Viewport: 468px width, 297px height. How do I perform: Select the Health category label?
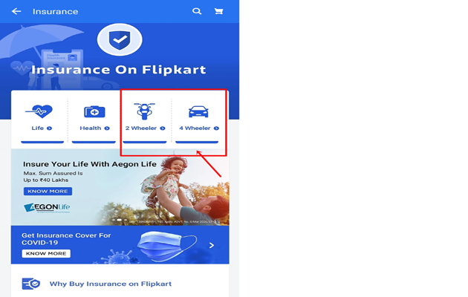(x=91, y=128)
